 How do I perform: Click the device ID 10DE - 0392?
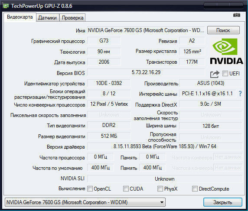109,83
